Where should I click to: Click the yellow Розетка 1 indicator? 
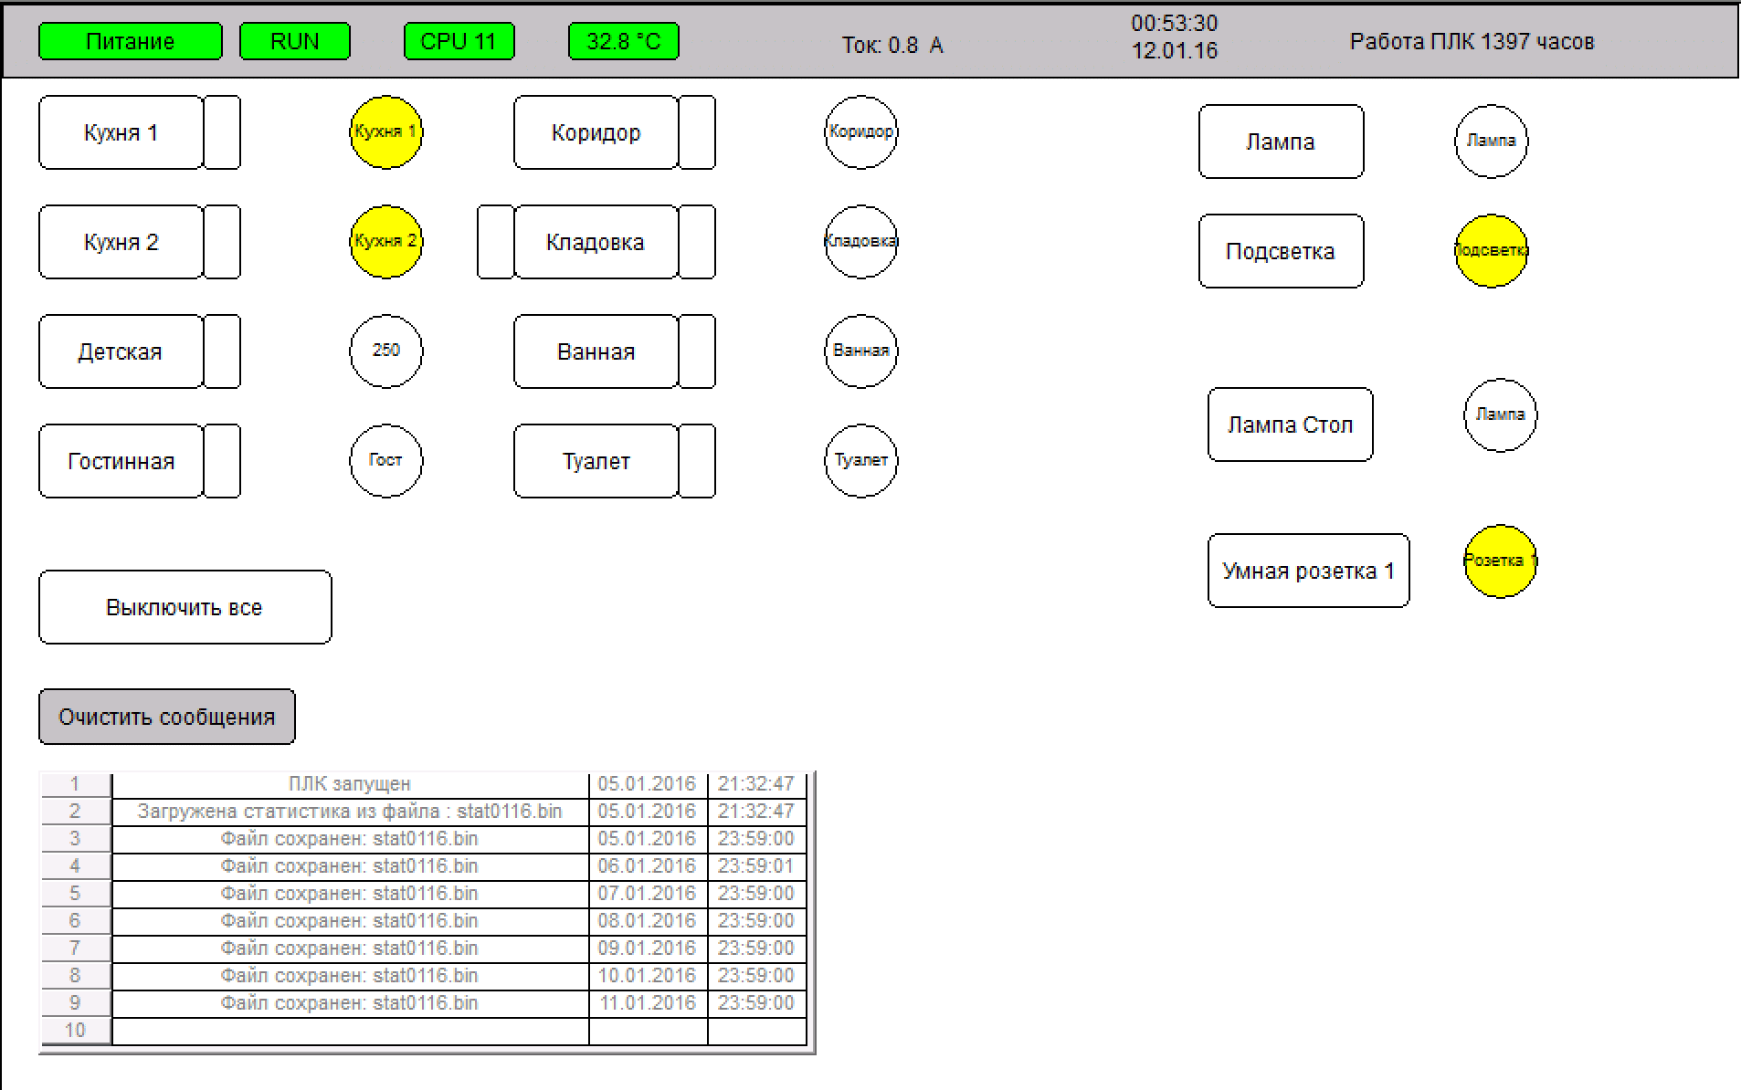click(x=1500, y=561)
